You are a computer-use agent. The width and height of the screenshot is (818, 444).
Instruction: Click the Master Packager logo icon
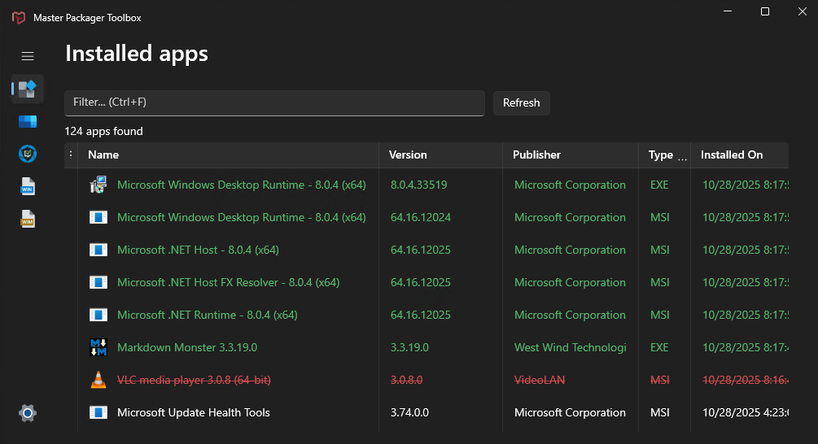(19, 18)
